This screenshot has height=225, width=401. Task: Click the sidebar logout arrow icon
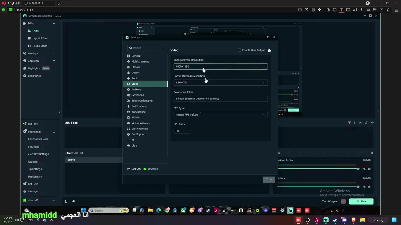54,200
